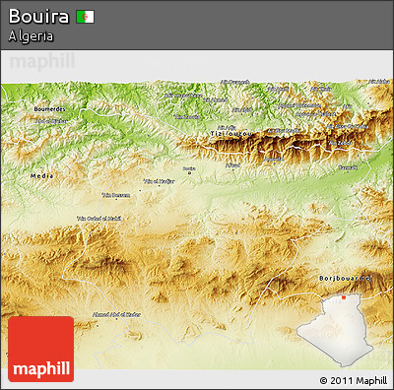Click the Algeria flag icon
The width and height of the screenshot is (394, 390).
[x=86, y=17]
